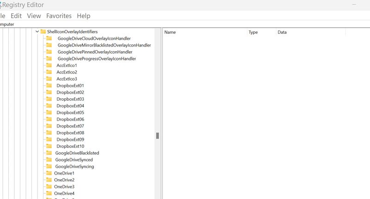
Task: Click the tree pane vertical scrollbar thumb
Action: pyautogui.click(x=157, y=136)
